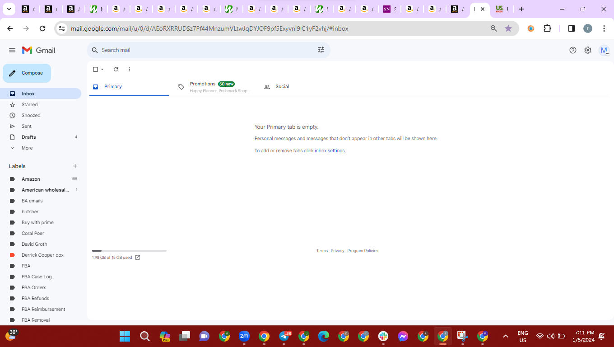
Task: Open Windows Start menu
Action: pos(125,336)
